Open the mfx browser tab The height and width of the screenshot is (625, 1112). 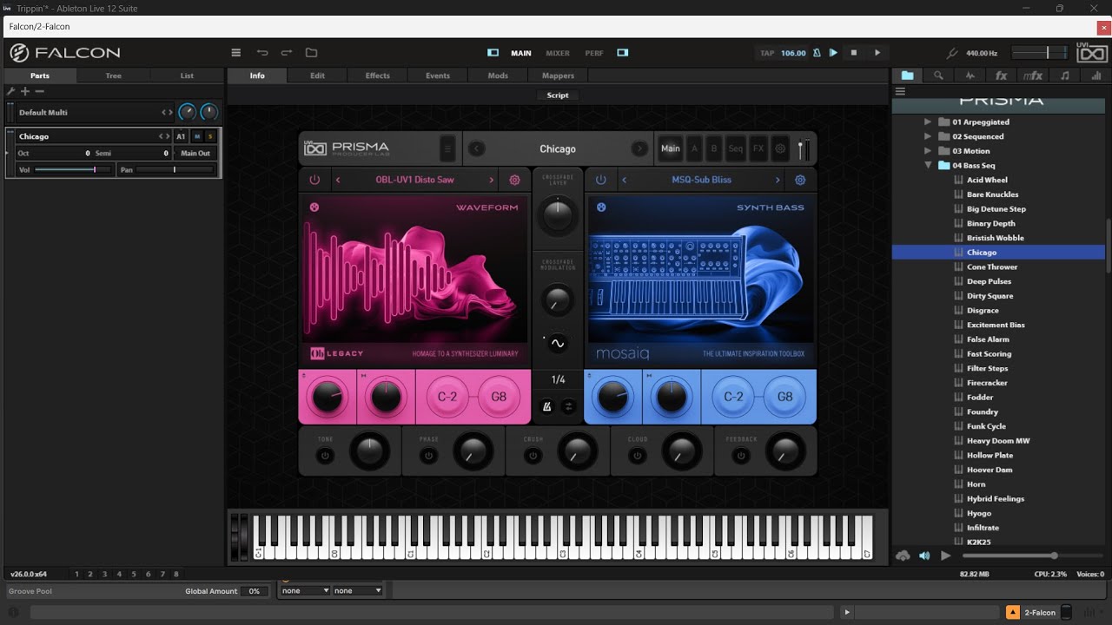point(1033,76)
